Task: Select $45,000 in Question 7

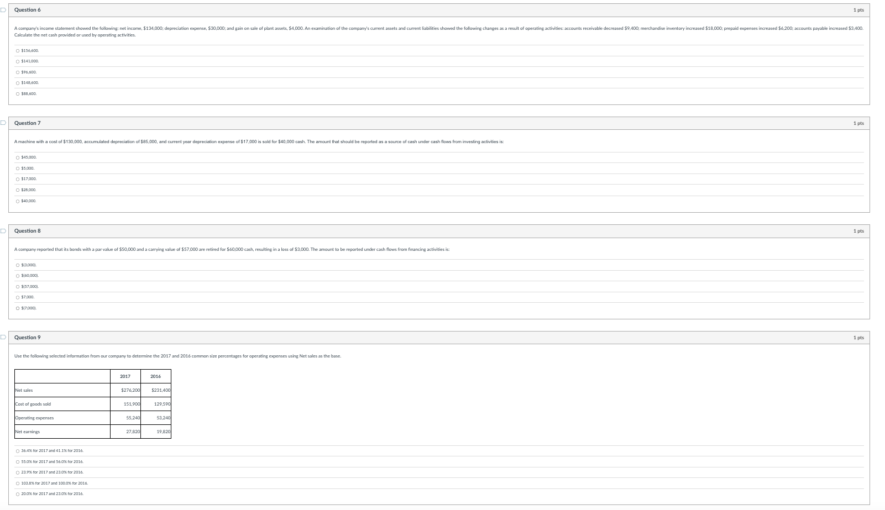Action: (x=18, y=157)
